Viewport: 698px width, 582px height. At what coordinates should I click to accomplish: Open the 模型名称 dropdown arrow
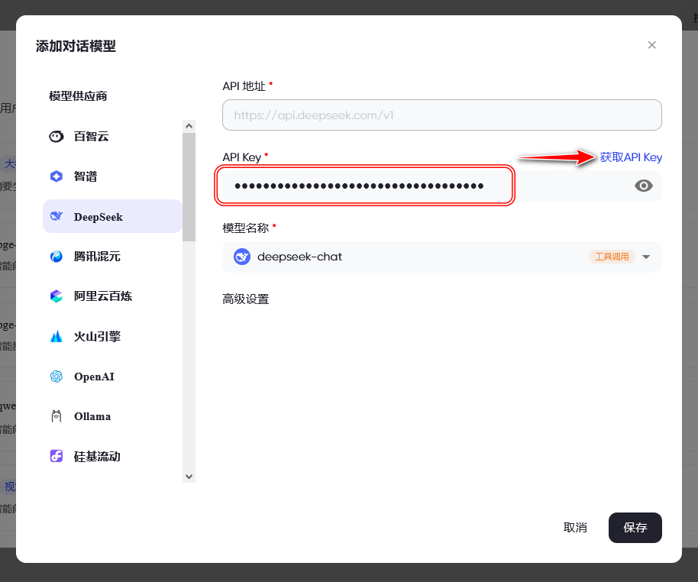[x=646, y=257]
